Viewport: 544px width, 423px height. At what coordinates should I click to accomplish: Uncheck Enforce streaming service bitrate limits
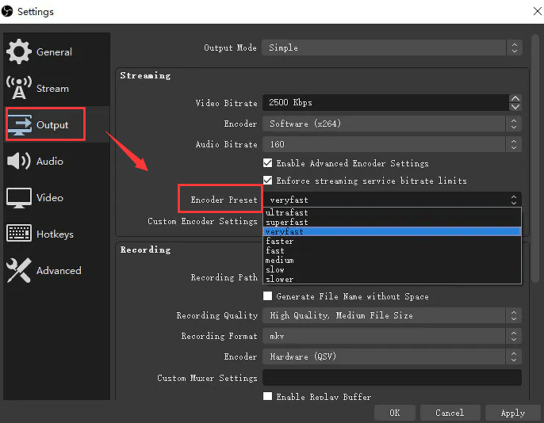(268, 181)
